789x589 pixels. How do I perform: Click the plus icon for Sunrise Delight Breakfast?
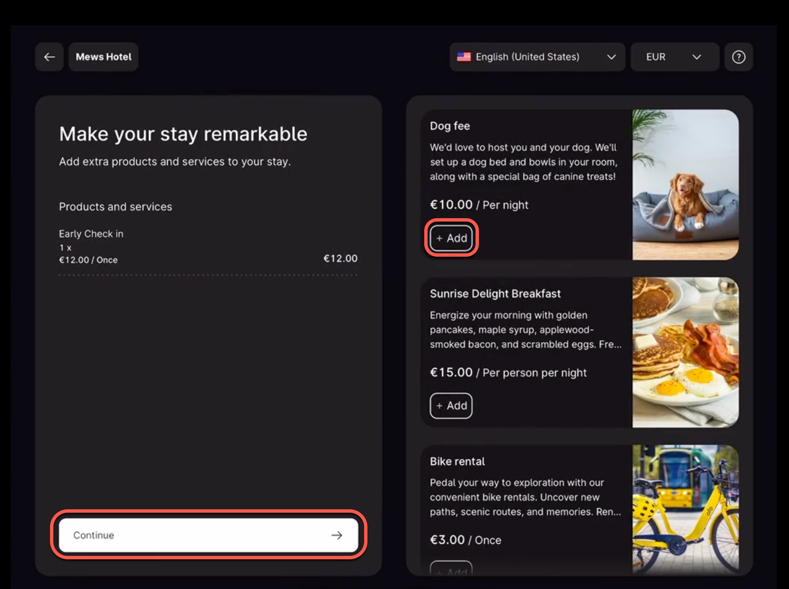click(439, 406)
